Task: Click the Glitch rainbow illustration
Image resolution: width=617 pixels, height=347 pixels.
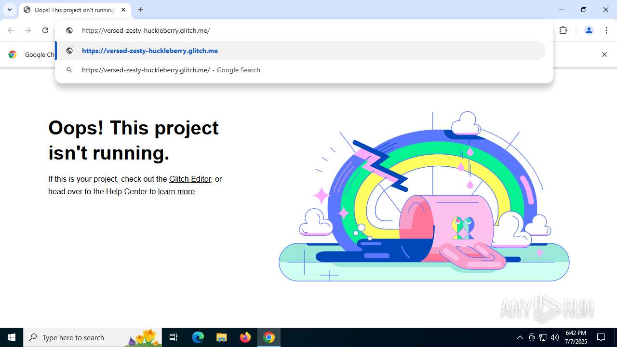Action: point(424,197)
